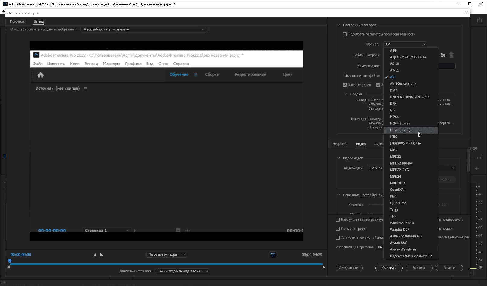The height and width of the screenshot is (286, 487).
Task: Select JPEG format option
Action: [411, 137]
